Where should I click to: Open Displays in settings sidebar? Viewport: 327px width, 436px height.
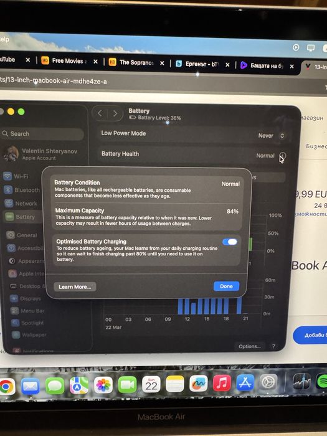coord(26,298)
